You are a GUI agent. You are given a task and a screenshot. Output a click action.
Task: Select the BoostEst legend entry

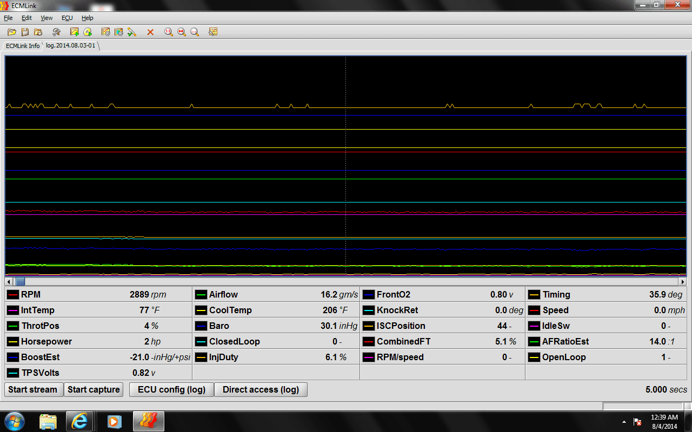(98, 357)
